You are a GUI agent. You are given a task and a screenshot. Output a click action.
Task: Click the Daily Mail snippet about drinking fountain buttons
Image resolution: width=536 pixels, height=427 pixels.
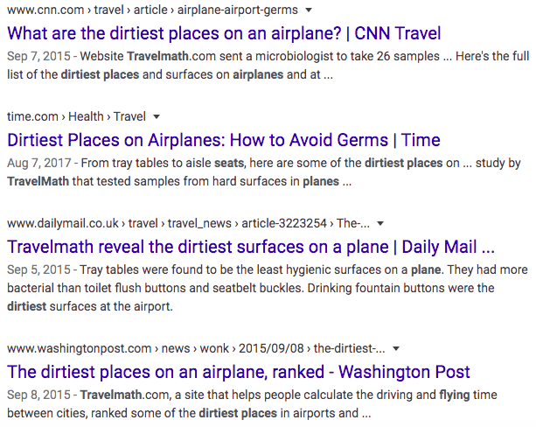point(262,286)
